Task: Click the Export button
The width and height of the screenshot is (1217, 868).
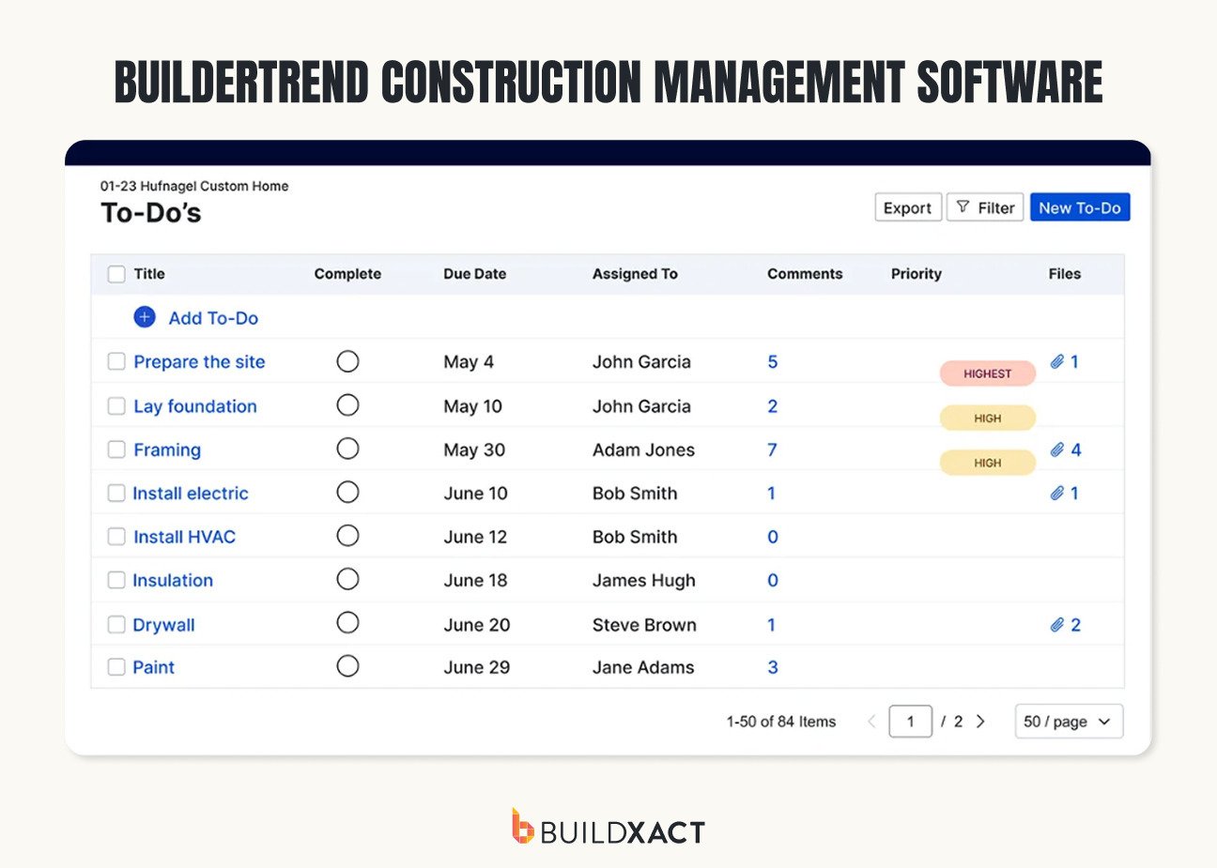Action: [x=907, y=207]
